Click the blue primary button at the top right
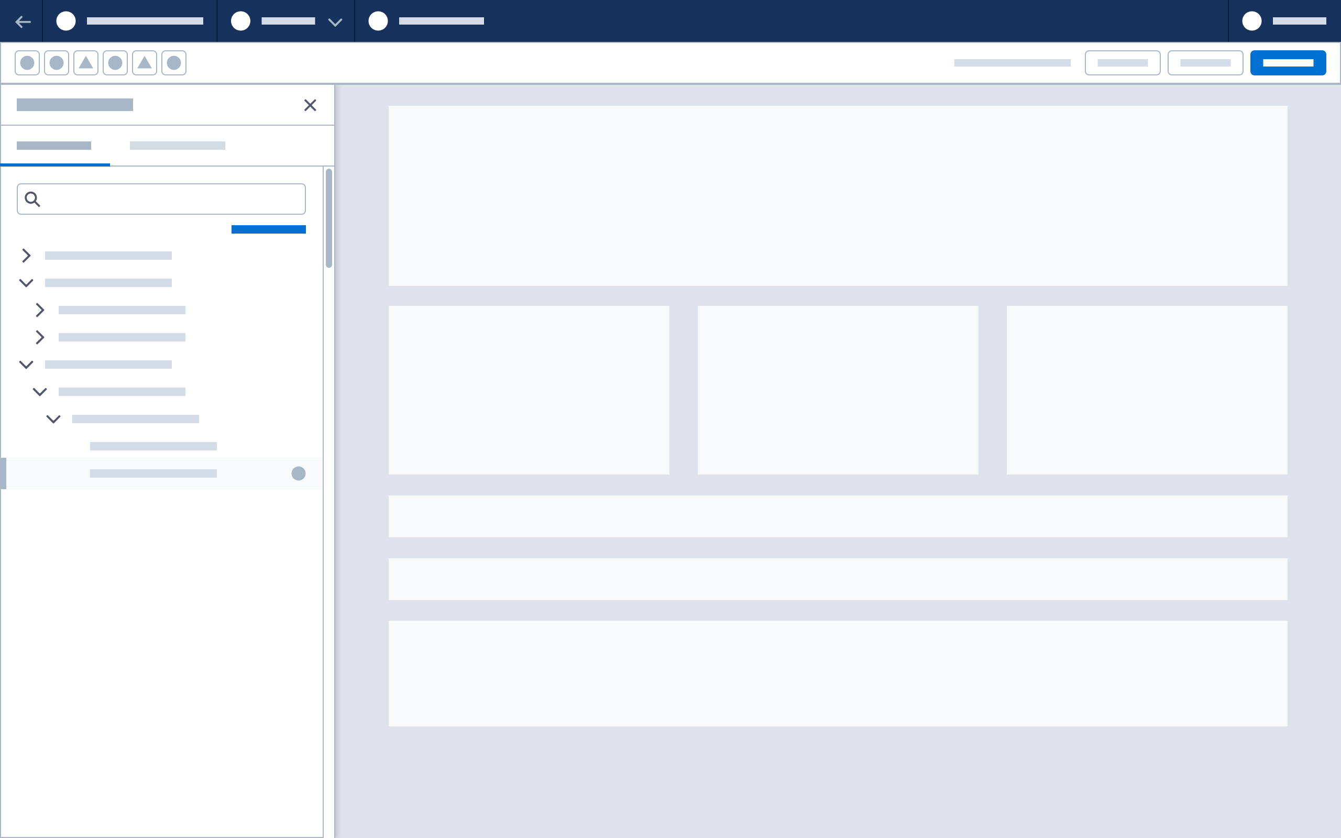Viewport: 1341px width, 838px height. 1288,63
